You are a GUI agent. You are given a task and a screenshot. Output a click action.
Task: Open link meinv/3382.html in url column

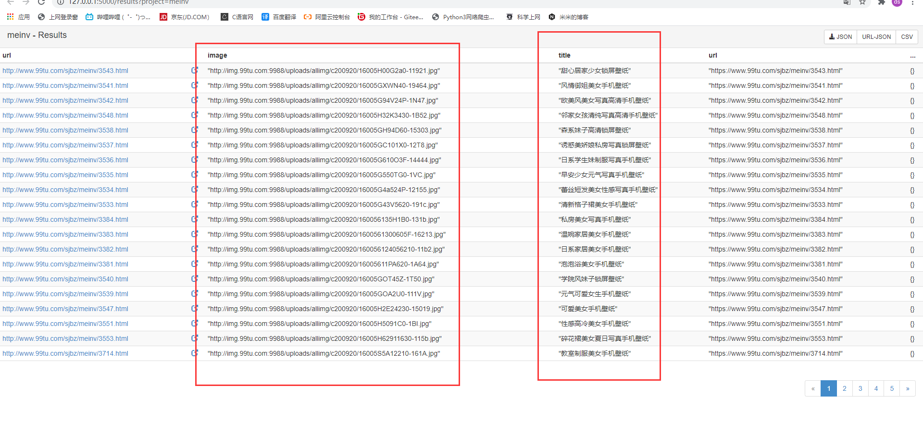pyautogui.click(x=65, y=249)
